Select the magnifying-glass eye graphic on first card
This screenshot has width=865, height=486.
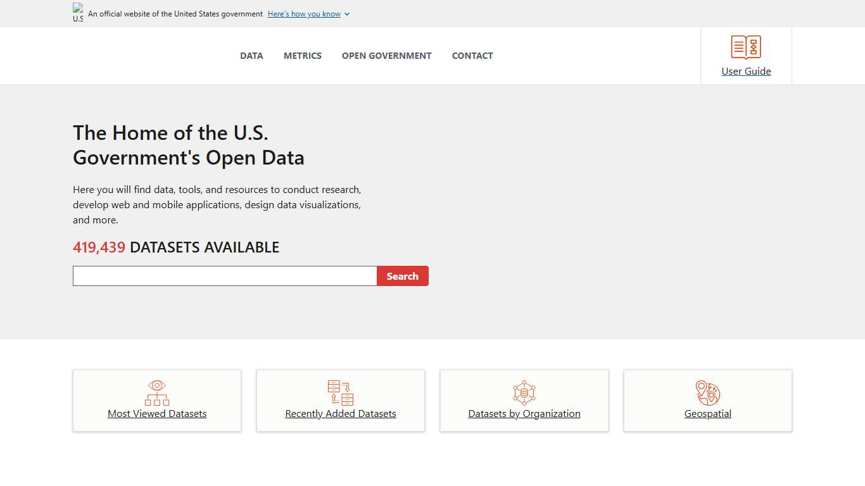click(156, 392)
